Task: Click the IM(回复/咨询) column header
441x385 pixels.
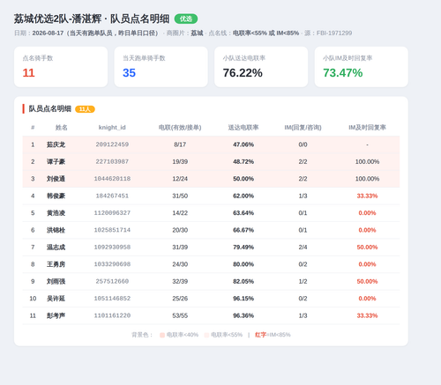Action: pos(303,128)
